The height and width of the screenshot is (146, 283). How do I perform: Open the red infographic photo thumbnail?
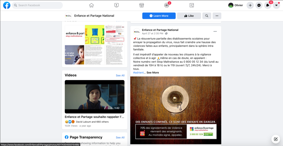115,35
